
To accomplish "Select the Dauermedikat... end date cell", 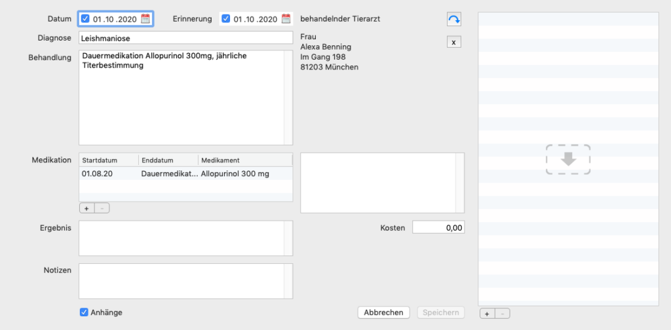I will (x=168, y=174).
